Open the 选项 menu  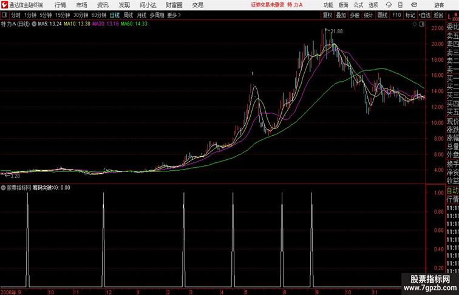(373, 5)
